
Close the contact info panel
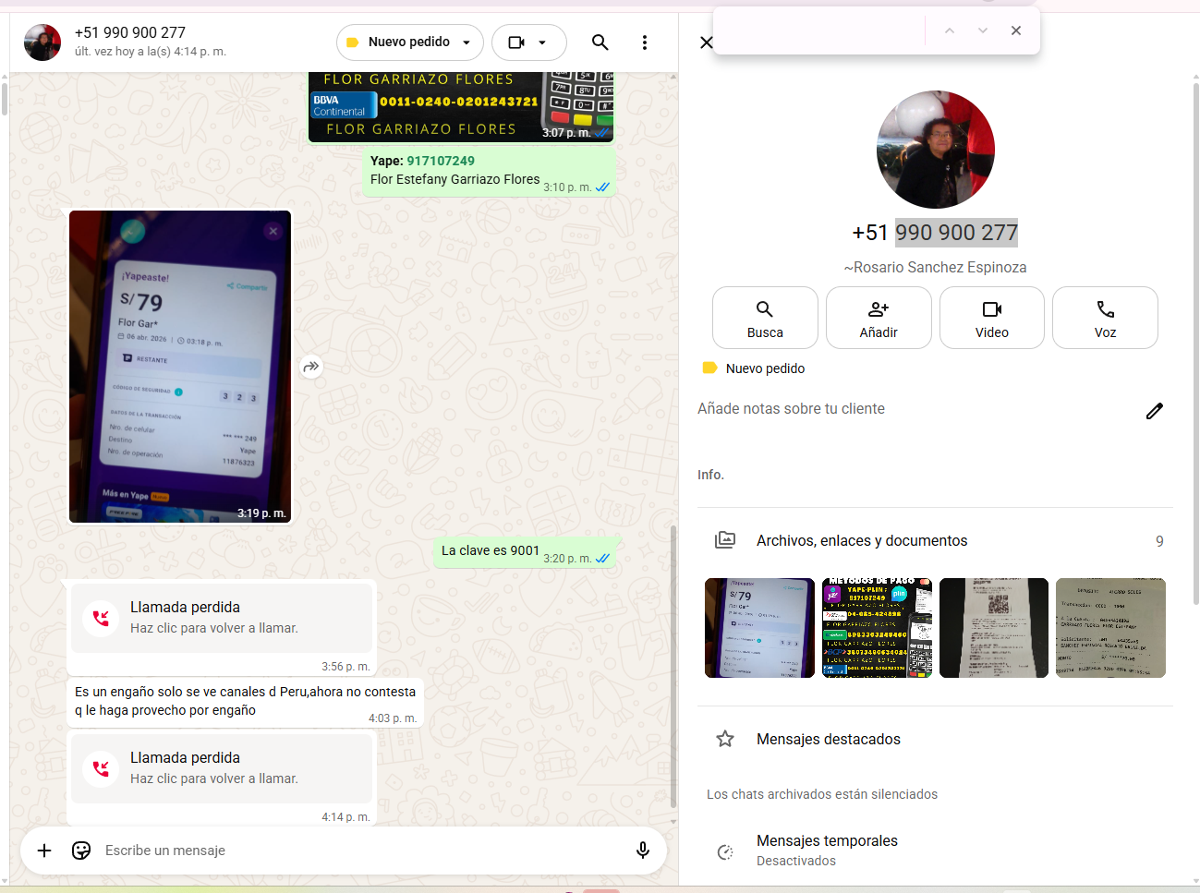(707, 42)
